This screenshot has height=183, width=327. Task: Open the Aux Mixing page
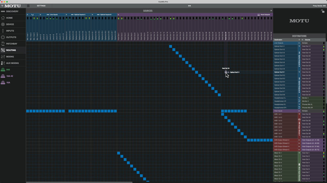(12, 63)
